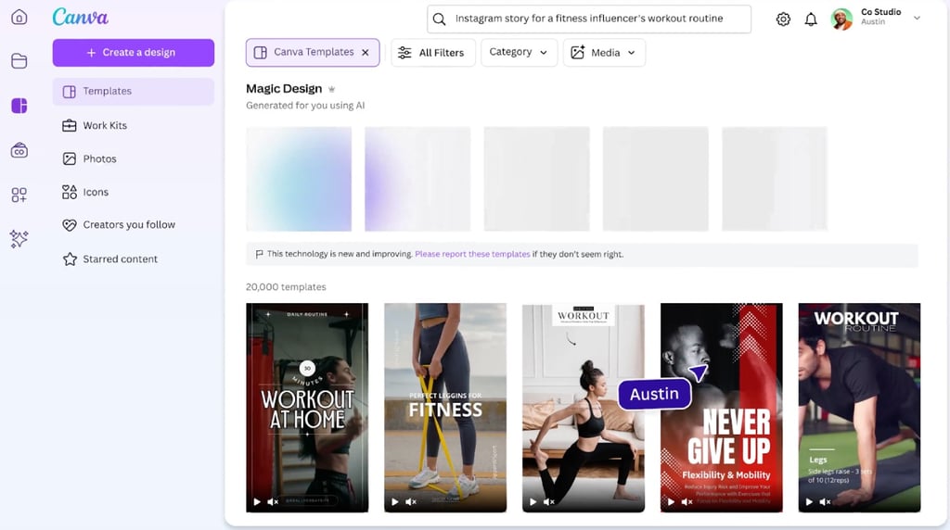
Task: Click the Create a design button
Action: pos(133,53)
